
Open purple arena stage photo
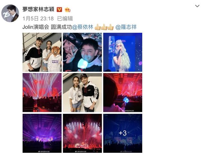[x=42, y=133]
